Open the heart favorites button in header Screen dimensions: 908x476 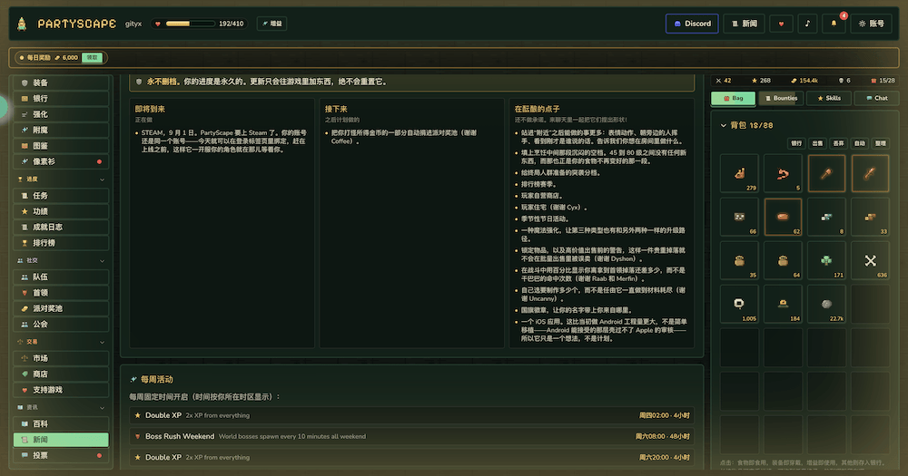point(781,24)
